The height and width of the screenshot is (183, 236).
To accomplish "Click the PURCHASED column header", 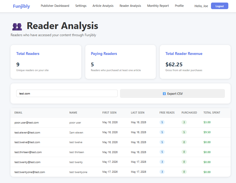I will 189,112.
